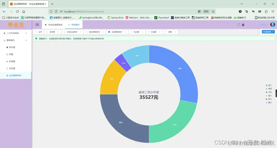The width and height of the screenshot is (277, 148).
Task: Bookmark page with the star icon
Action: pos(213,11)
